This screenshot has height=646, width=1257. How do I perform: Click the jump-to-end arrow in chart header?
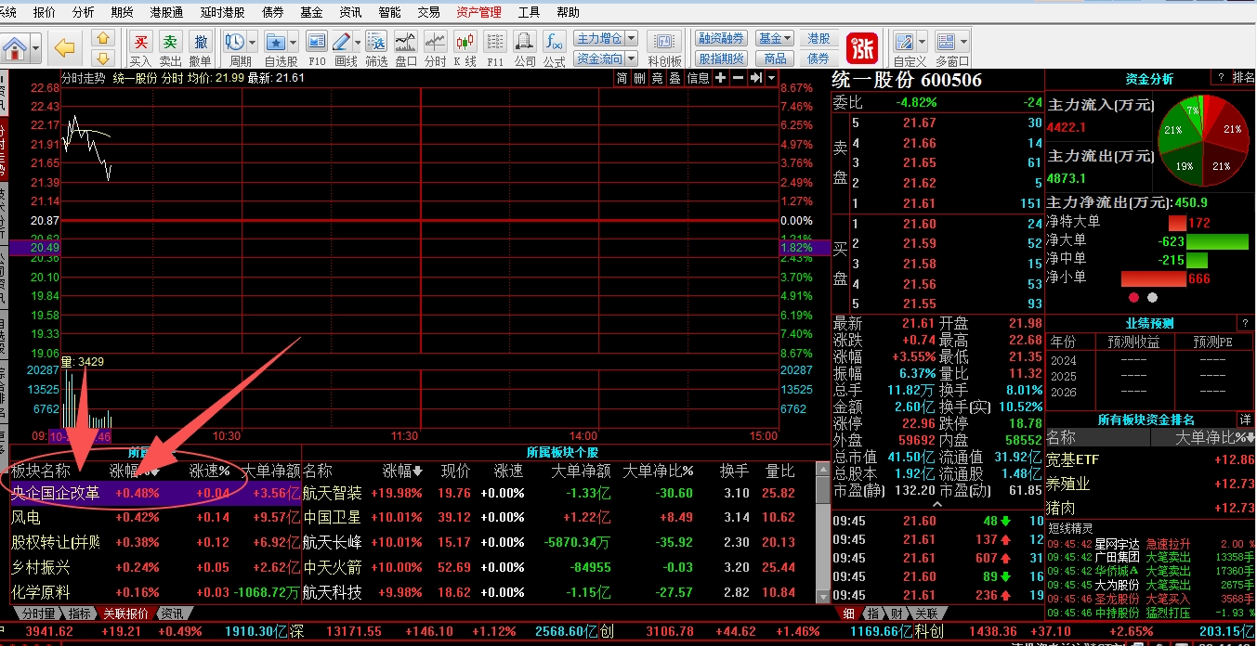(756, 78)
